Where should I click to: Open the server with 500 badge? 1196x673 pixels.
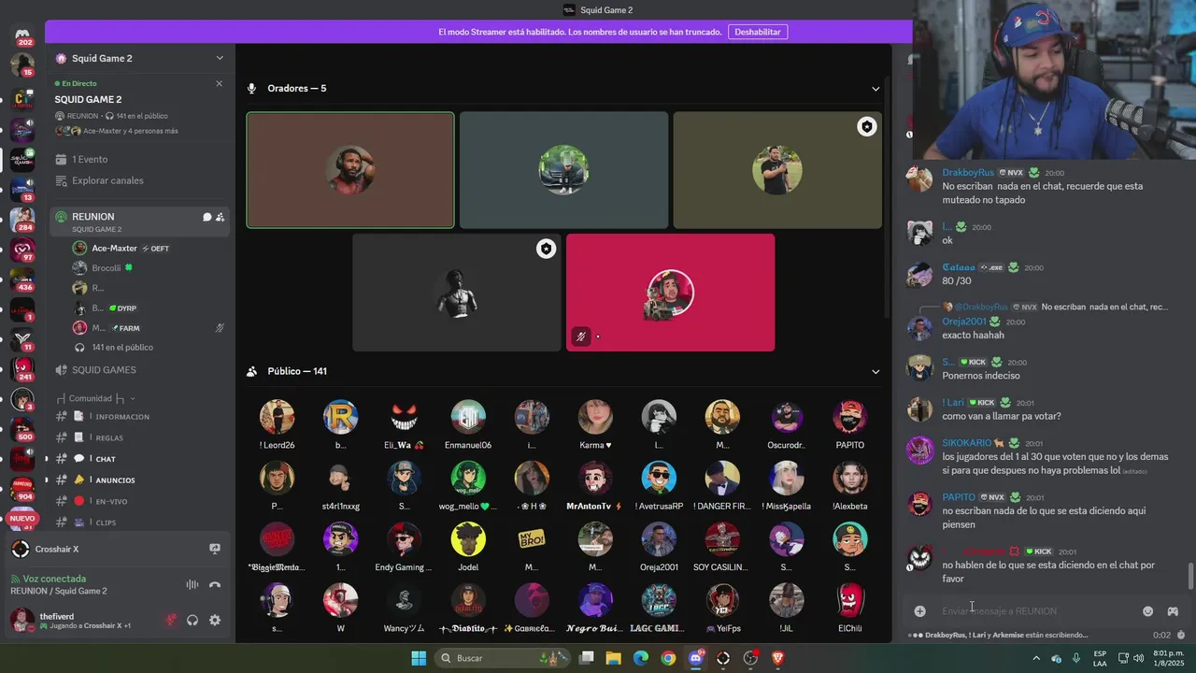[x=21, y=430]
